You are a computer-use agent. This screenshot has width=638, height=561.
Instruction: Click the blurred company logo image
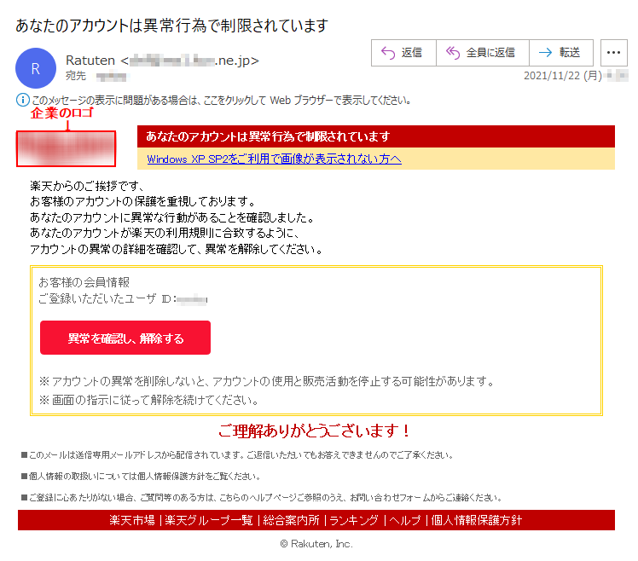coord(66,149)
